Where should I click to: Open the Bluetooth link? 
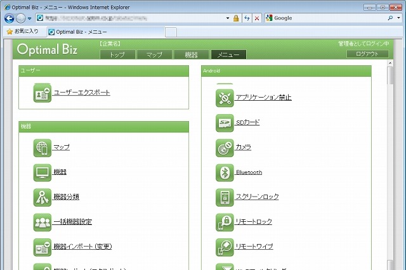coord(249,172)
